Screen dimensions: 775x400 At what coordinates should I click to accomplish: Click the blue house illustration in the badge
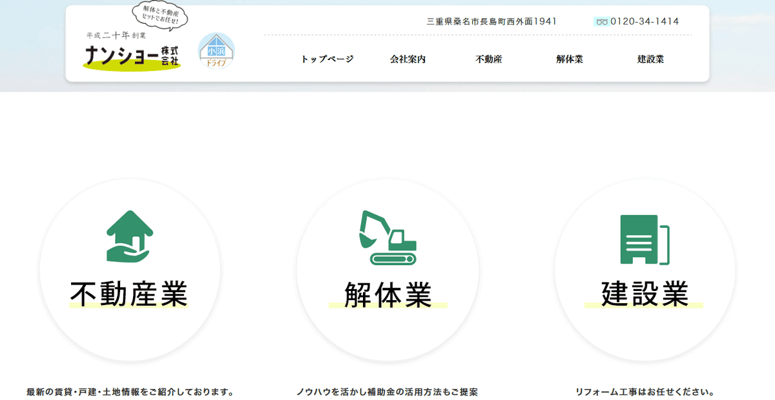tap(216, 45)
